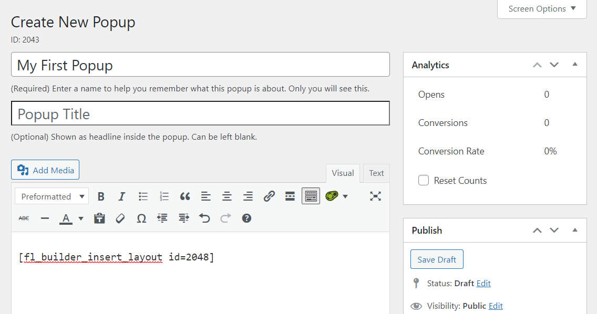Collapse the Analytics panel
This screenshot has width=597, height=314.
tap(575, 64)
